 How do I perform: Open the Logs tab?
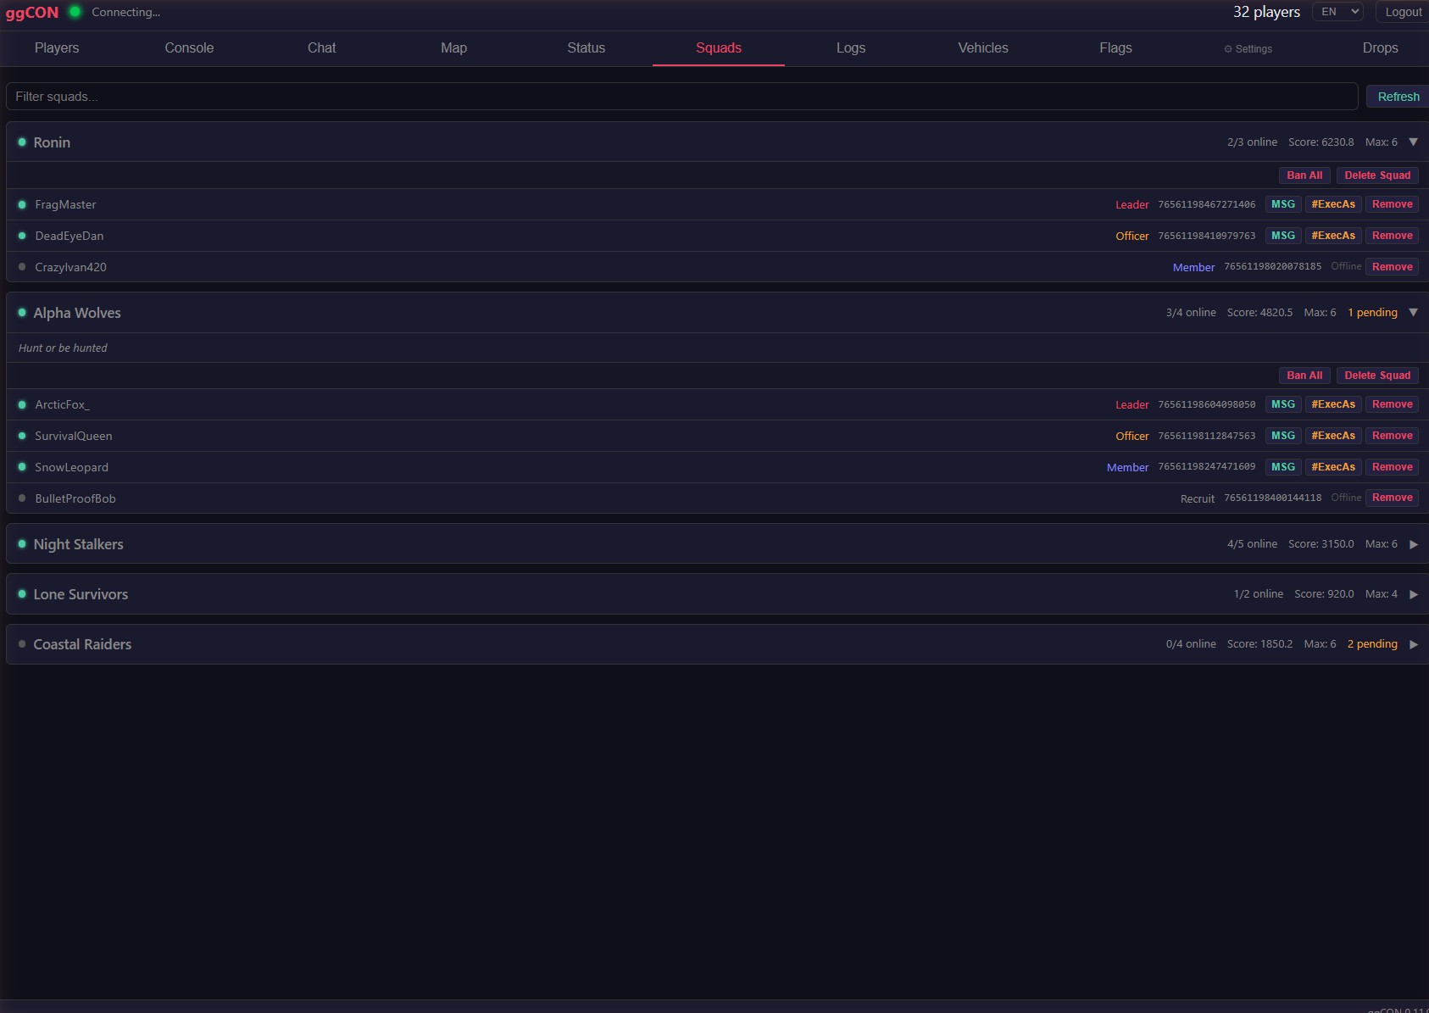(x=851, y=48)
